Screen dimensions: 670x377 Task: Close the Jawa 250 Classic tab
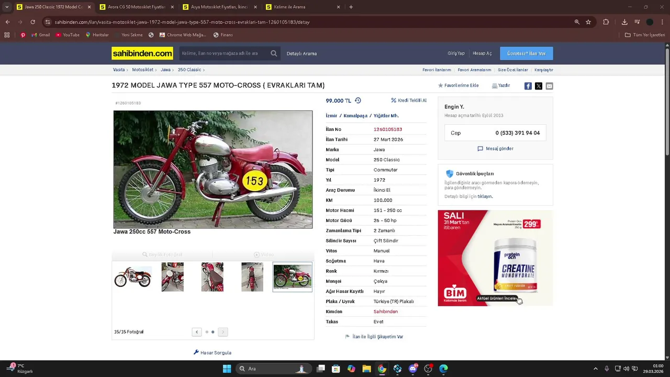pos(89,7)
